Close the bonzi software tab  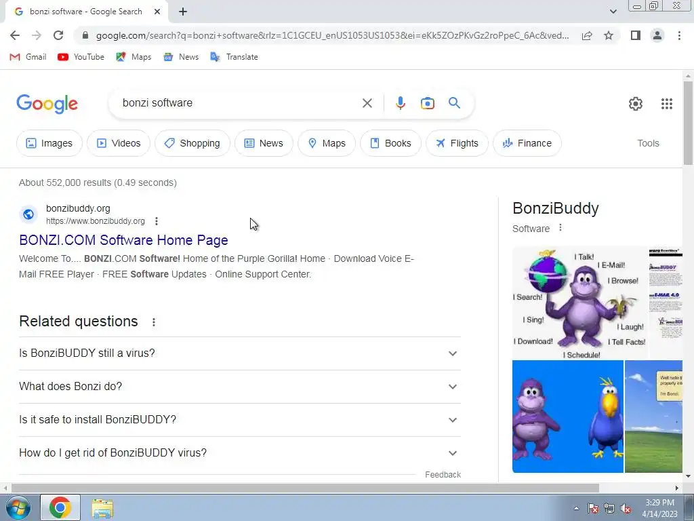click(157, 12)
